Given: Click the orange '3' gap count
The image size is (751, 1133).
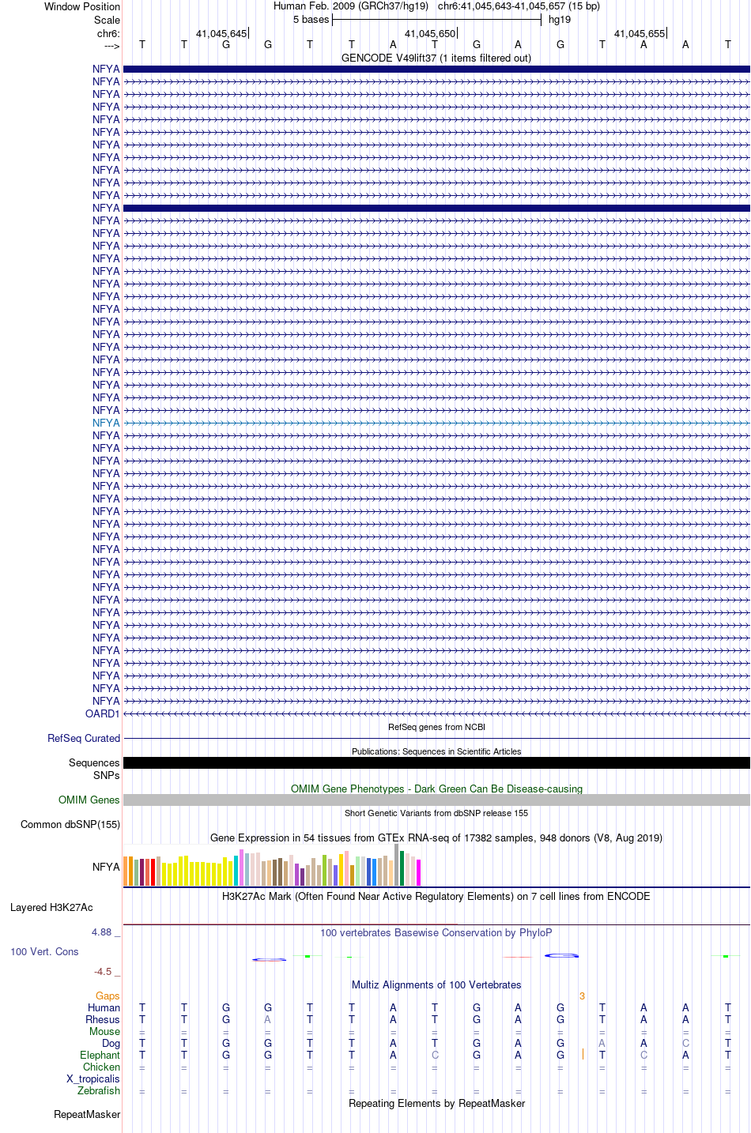Looking at the screenshot, I should pos(582,996).
